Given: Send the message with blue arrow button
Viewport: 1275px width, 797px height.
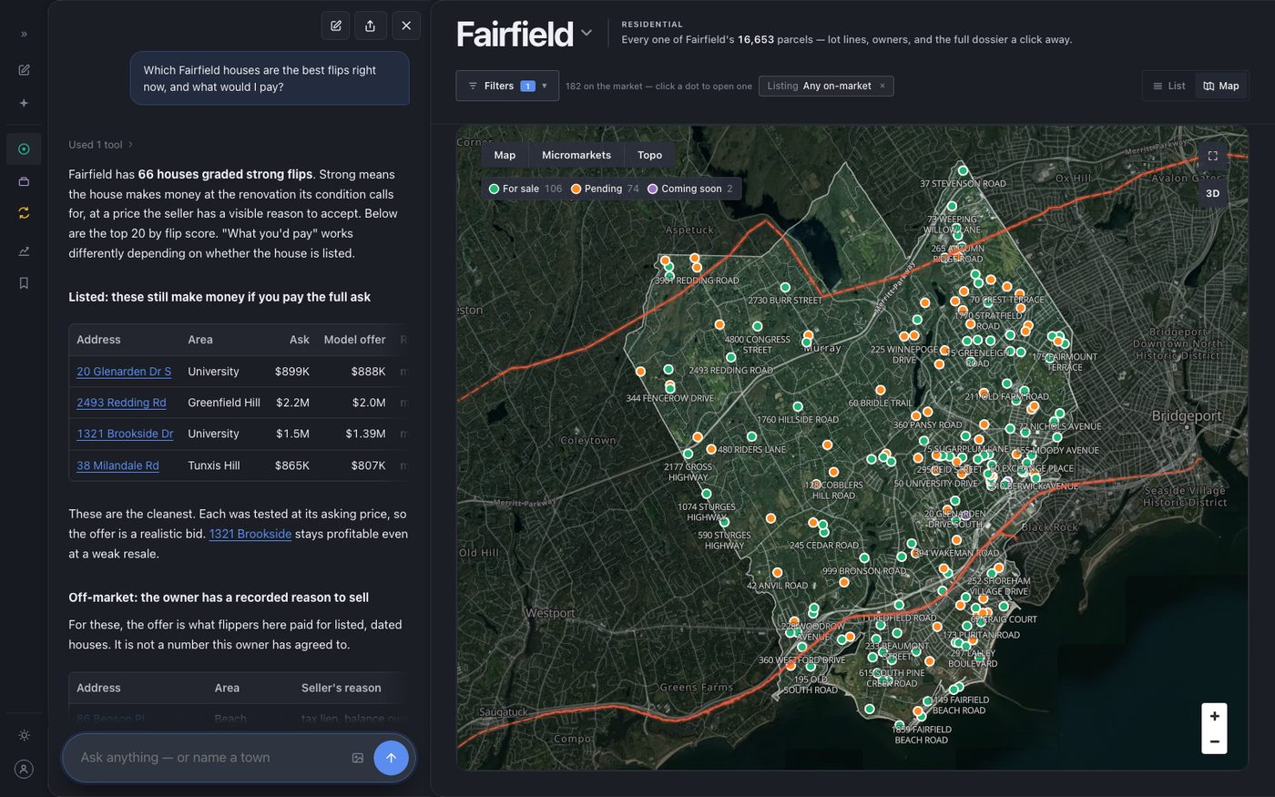Looking at the screenshot, I should pyautogui.click(x=391, y=758).
